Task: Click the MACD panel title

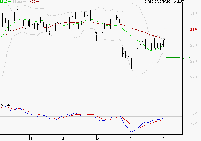Action: click(x=5, y=105)
